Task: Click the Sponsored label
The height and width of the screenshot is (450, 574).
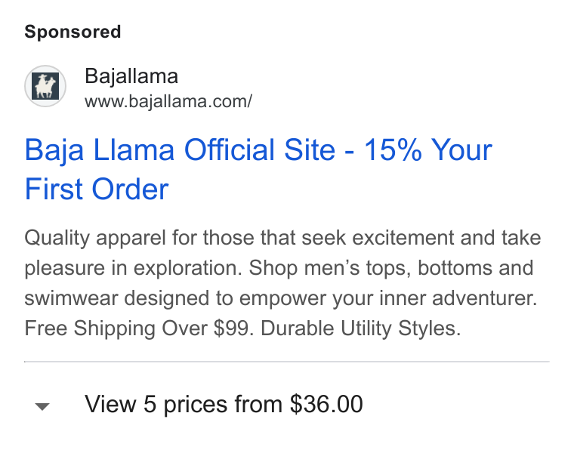Action: coord(73,32)
